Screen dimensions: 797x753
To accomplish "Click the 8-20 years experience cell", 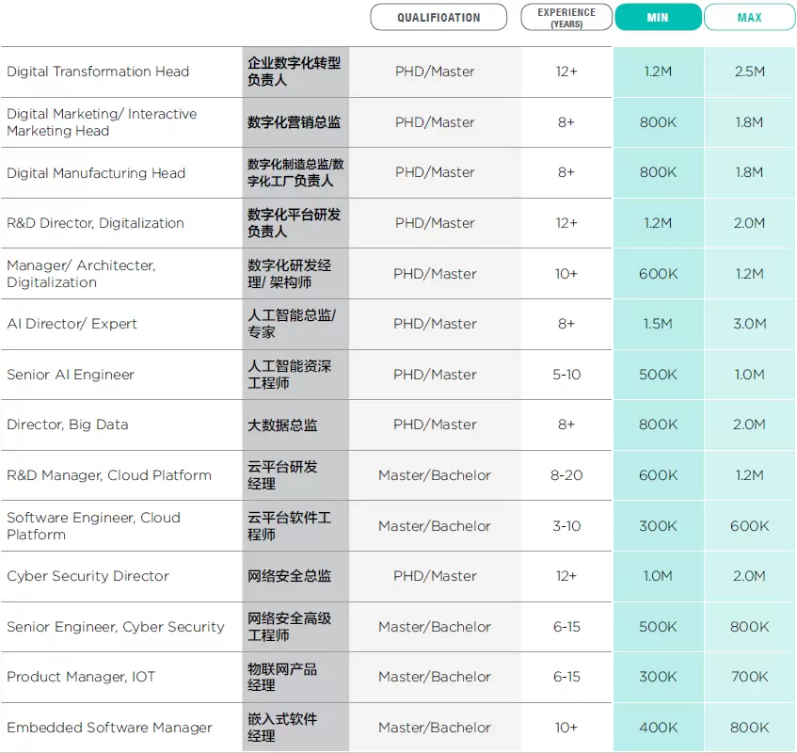I will pos(566,475).
